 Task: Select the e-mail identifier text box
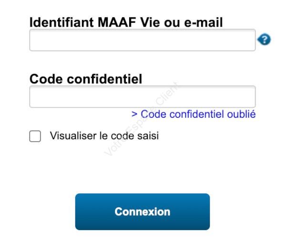[x=143, y=40]
